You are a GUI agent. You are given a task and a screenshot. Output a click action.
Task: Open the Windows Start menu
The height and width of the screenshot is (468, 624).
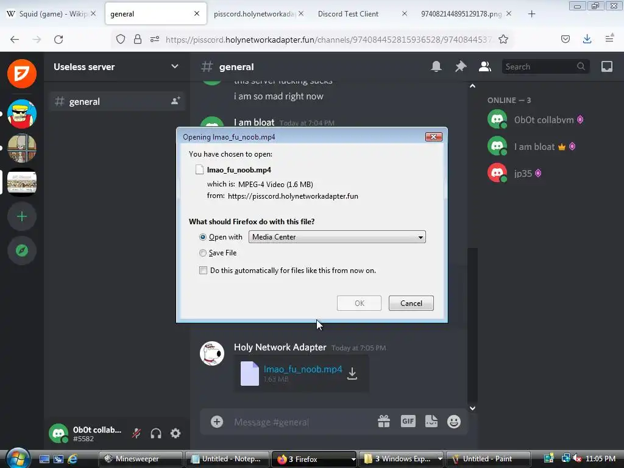point(18,458)
